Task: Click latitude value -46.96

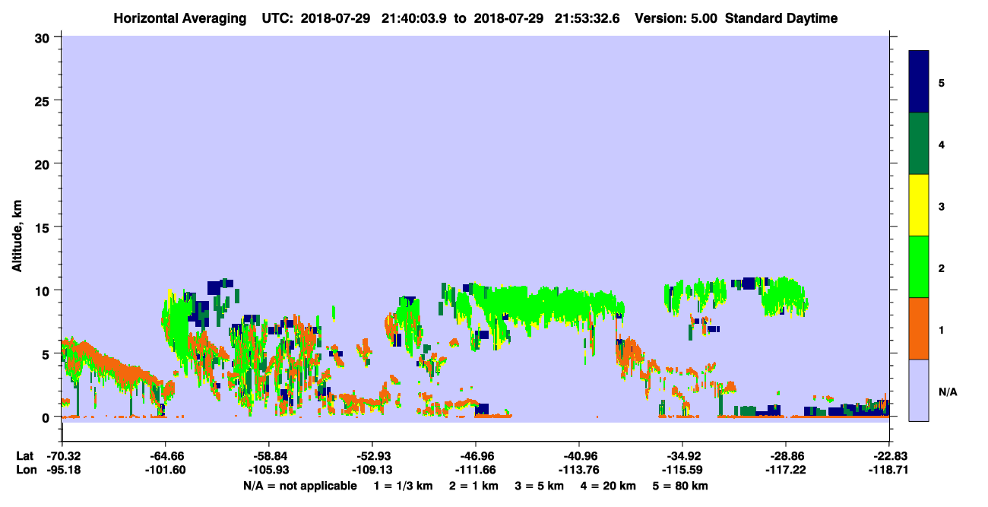Action: (475, 456)
